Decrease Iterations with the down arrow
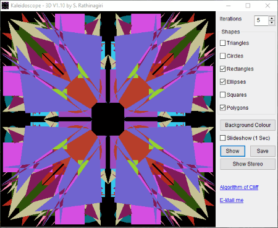 (x=272, y=23)
